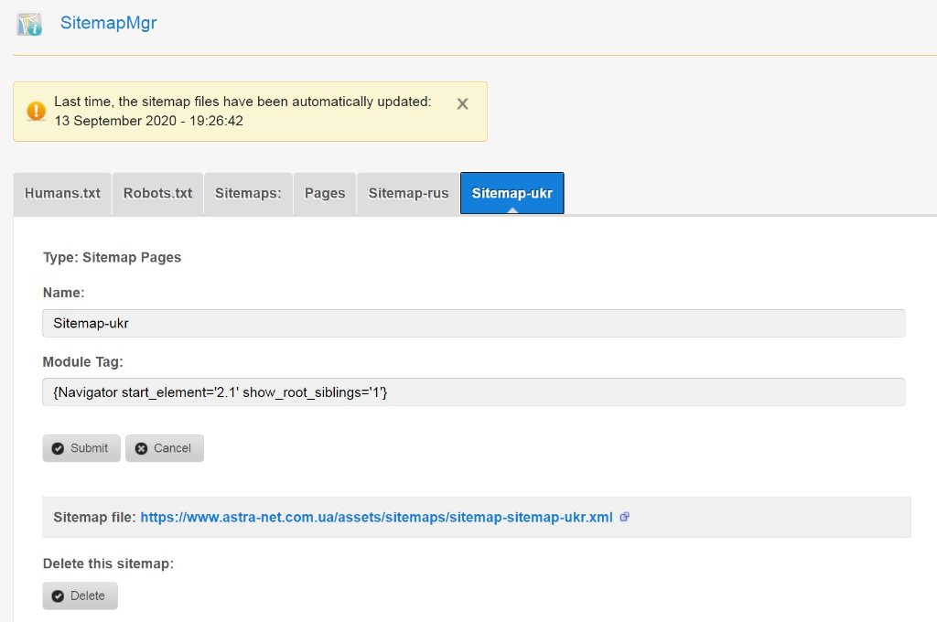The width and height of the screenshot is (937, 622).
Task: Focus the Module Tag text field
Action: (x=473, y=392)
